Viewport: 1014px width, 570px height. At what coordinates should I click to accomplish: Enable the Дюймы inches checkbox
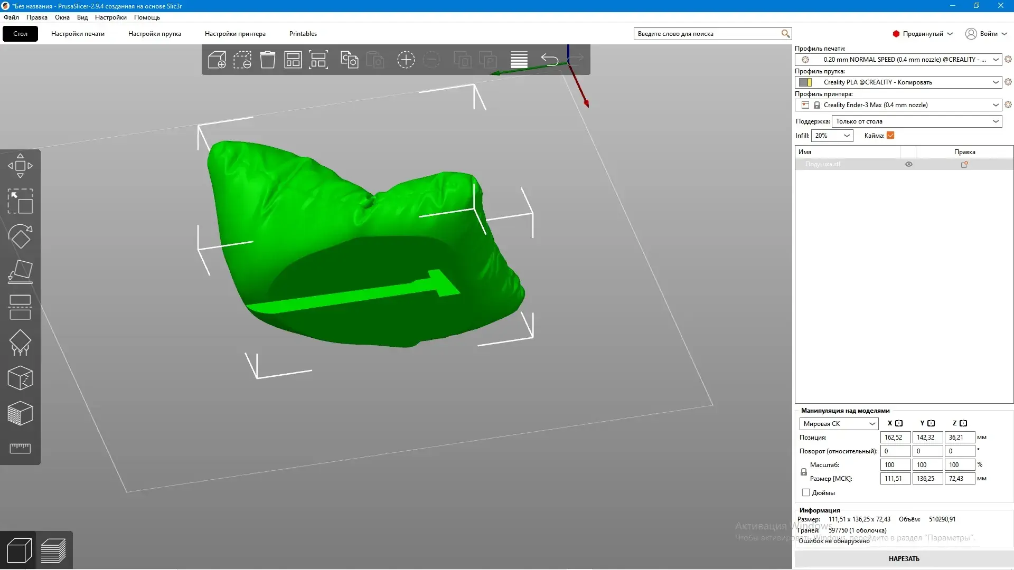click(806, 492)
